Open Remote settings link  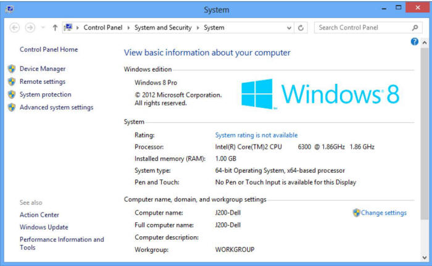coord(43,81)
